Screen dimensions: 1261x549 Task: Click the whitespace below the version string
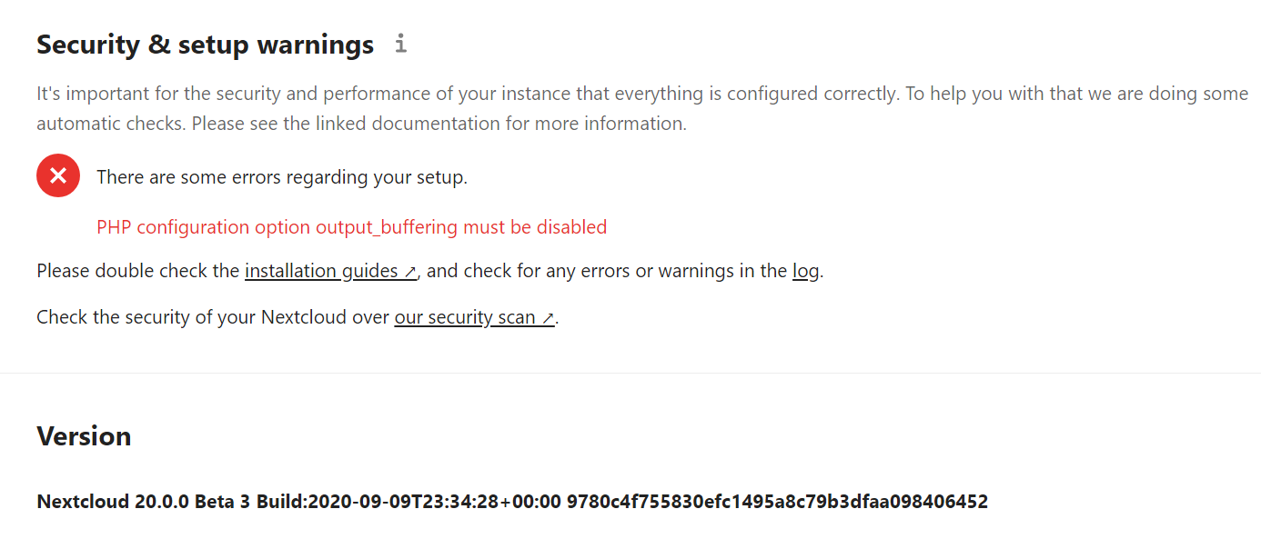pos(630,532)
